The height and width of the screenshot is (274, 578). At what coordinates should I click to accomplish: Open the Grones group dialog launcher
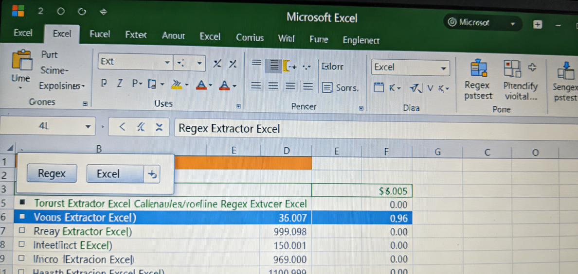(x=85, y=104)
